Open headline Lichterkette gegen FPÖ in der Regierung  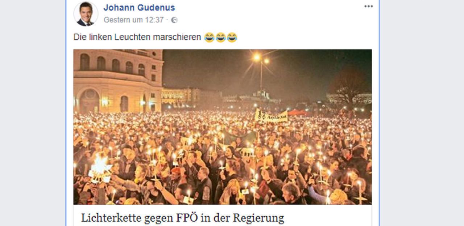[182, 218]
